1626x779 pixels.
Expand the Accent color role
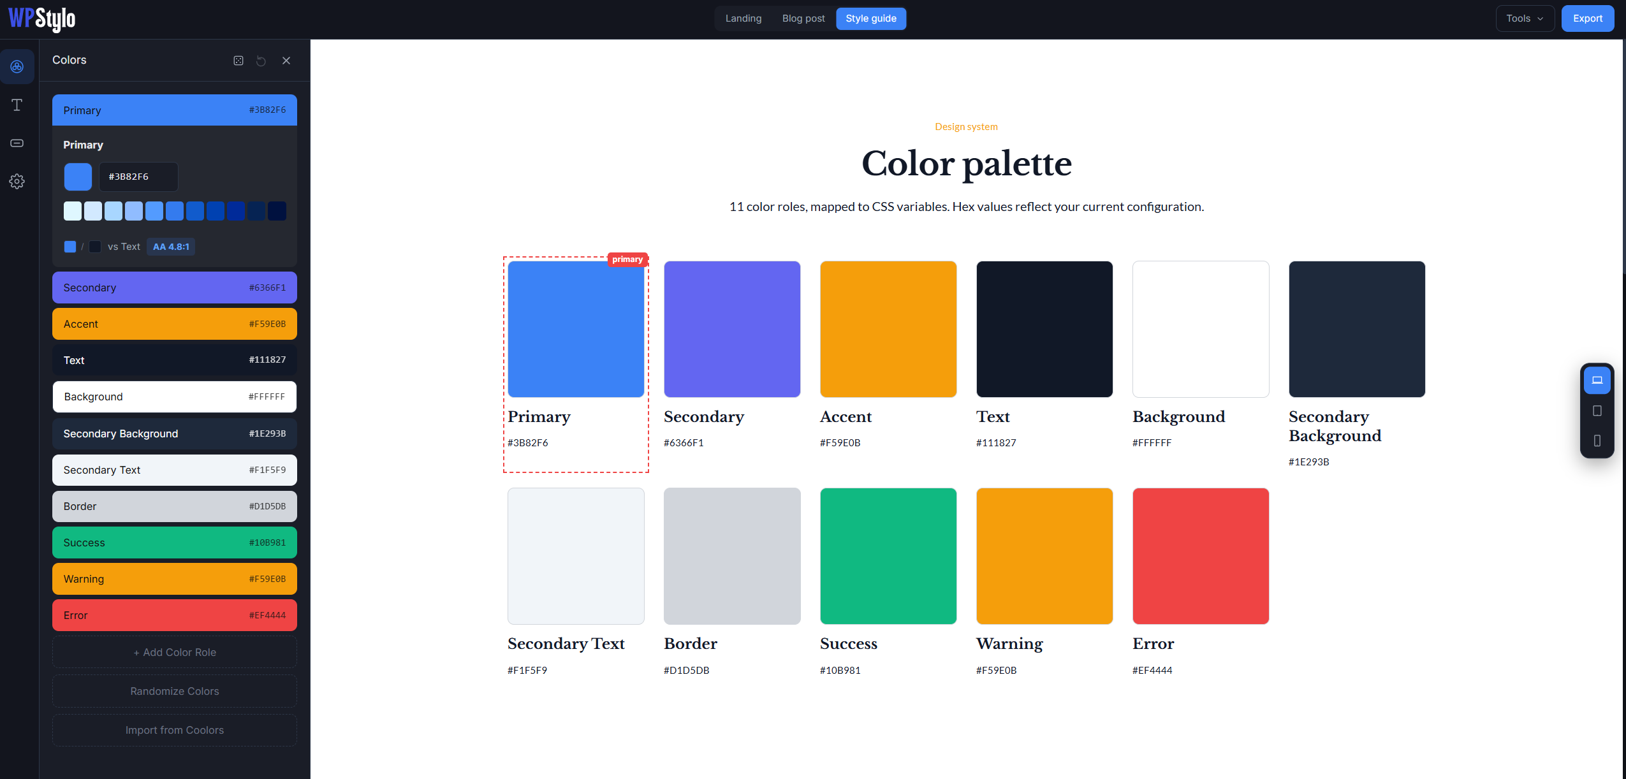coord(175,324)
